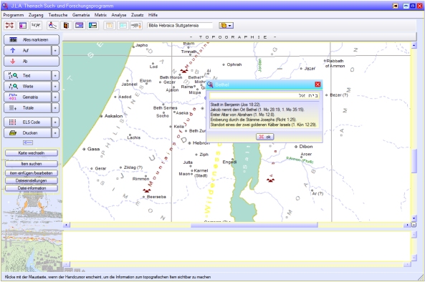The height and width of the screenshot is (282, 425).
Task: Click the Werte search button
Action: pos(28,87)
